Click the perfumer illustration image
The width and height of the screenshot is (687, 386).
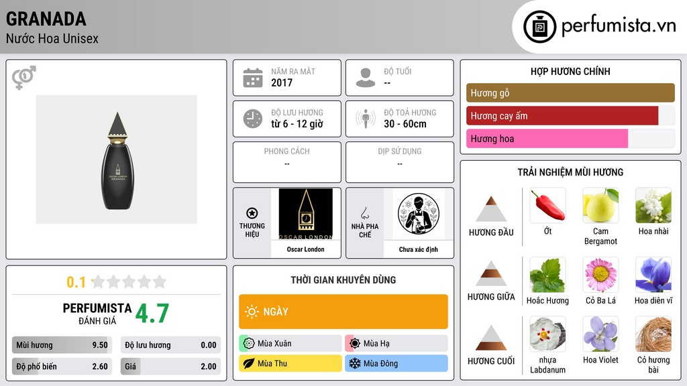[x=419, y=214]
